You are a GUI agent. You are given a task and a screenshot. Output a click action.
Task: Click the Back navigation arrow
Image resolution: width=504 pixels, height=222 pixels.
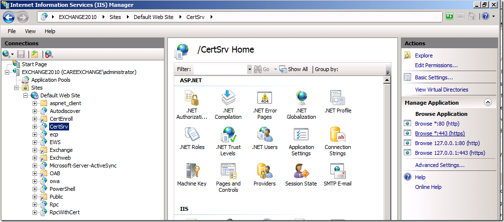[x=9, y=17]
